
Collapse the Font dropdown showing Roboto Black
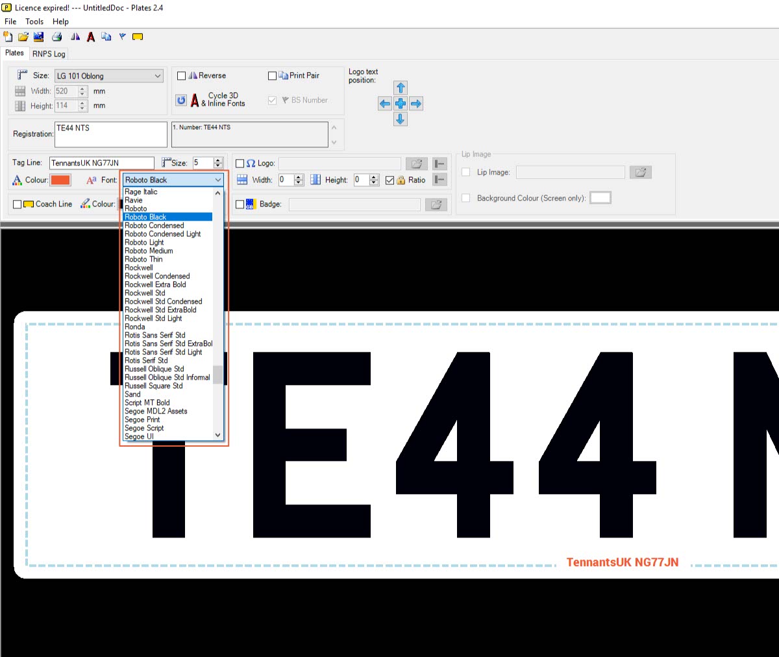pyautogui.click(x=173, y=180)
